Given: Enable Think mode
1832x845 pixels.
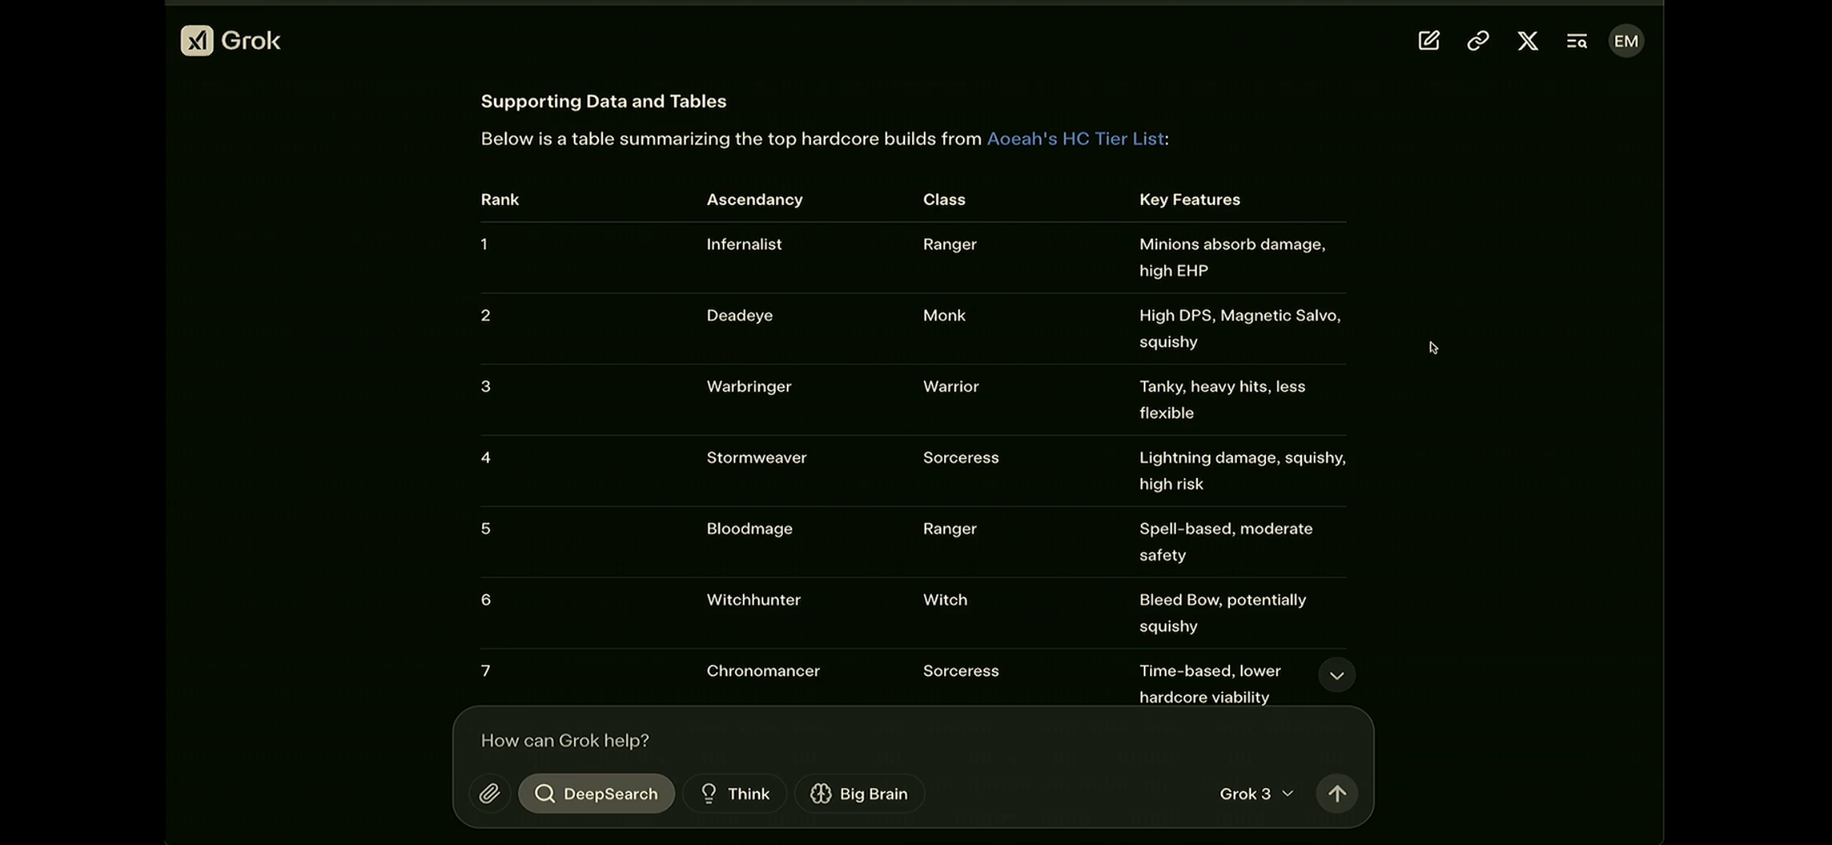Looking at the screenshot, I should [735, 793].
